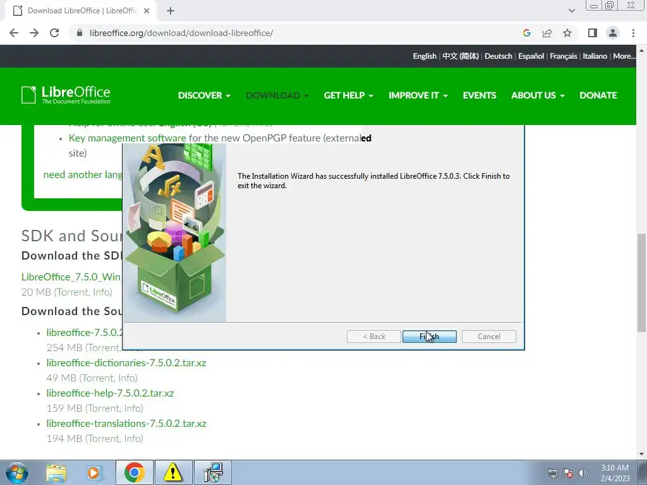Click scroll down arrow of page
The width and height of the screenshot is (647, 485).
click(x=642, y=455)
